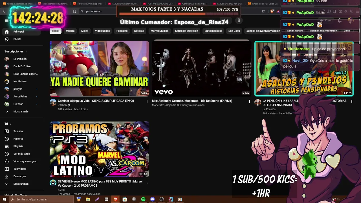
Task: Open Historial clock icon
Action: 7,139
